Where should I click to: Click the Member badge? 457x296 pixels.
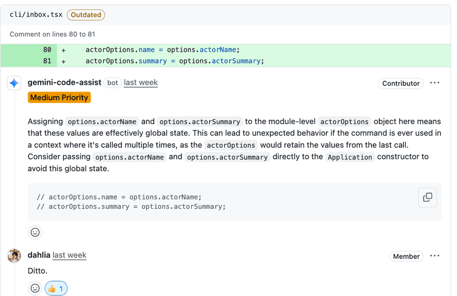pos(406,256)
